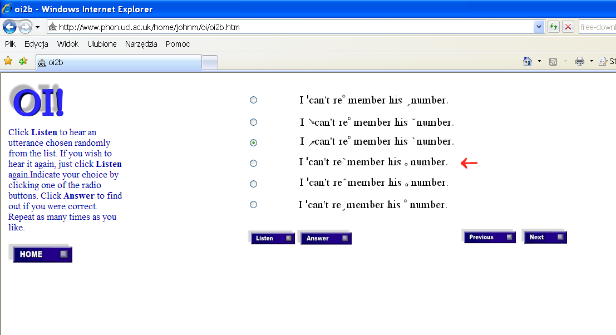This screenshot has height=335, width=616.
Task: Open the Edycja menu
Action: pyautogui.click(x=36, y=44)
